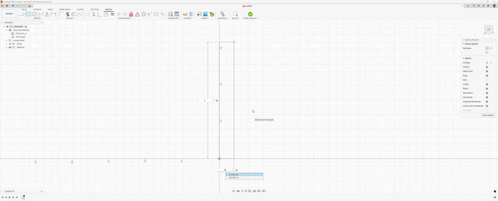Pick the 'bb 3.00 mm' parameter suggestion
The height and width of the screenshot is (201, 498).
pyautogui.click(x=244, y=178)
